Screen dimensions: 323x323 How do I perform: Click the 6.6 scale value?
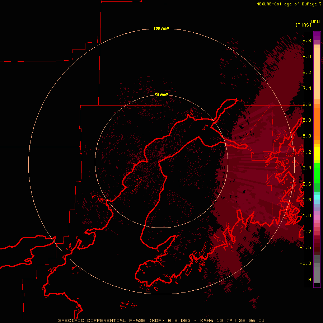[x=307, y=104]
